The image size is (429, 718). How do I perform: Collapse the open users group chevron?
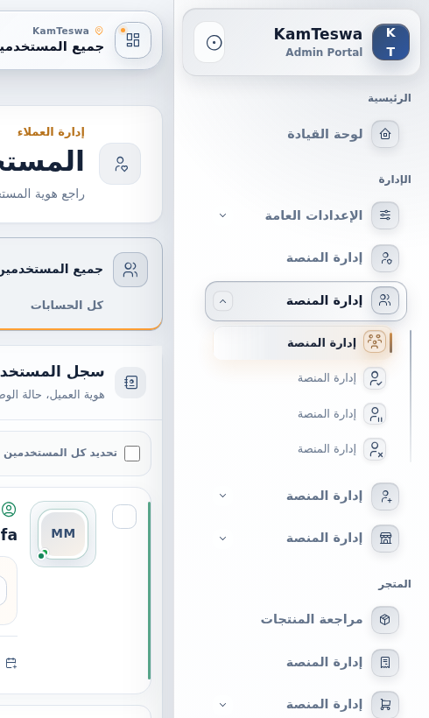[223, 301]
